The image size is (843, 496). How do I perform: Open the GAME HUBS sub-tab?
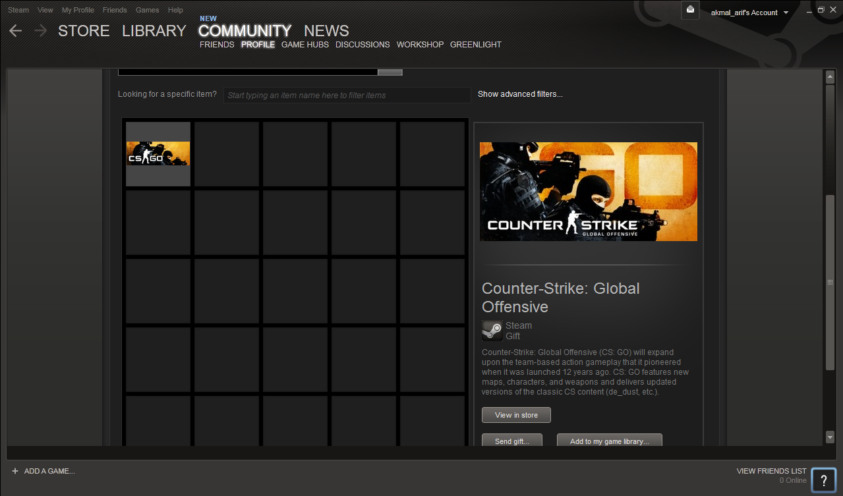click(x=305, y=45)
